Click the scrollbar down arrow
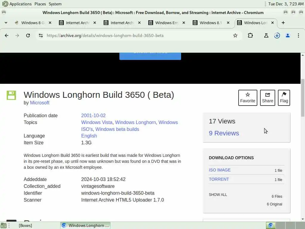 point(303,219)
